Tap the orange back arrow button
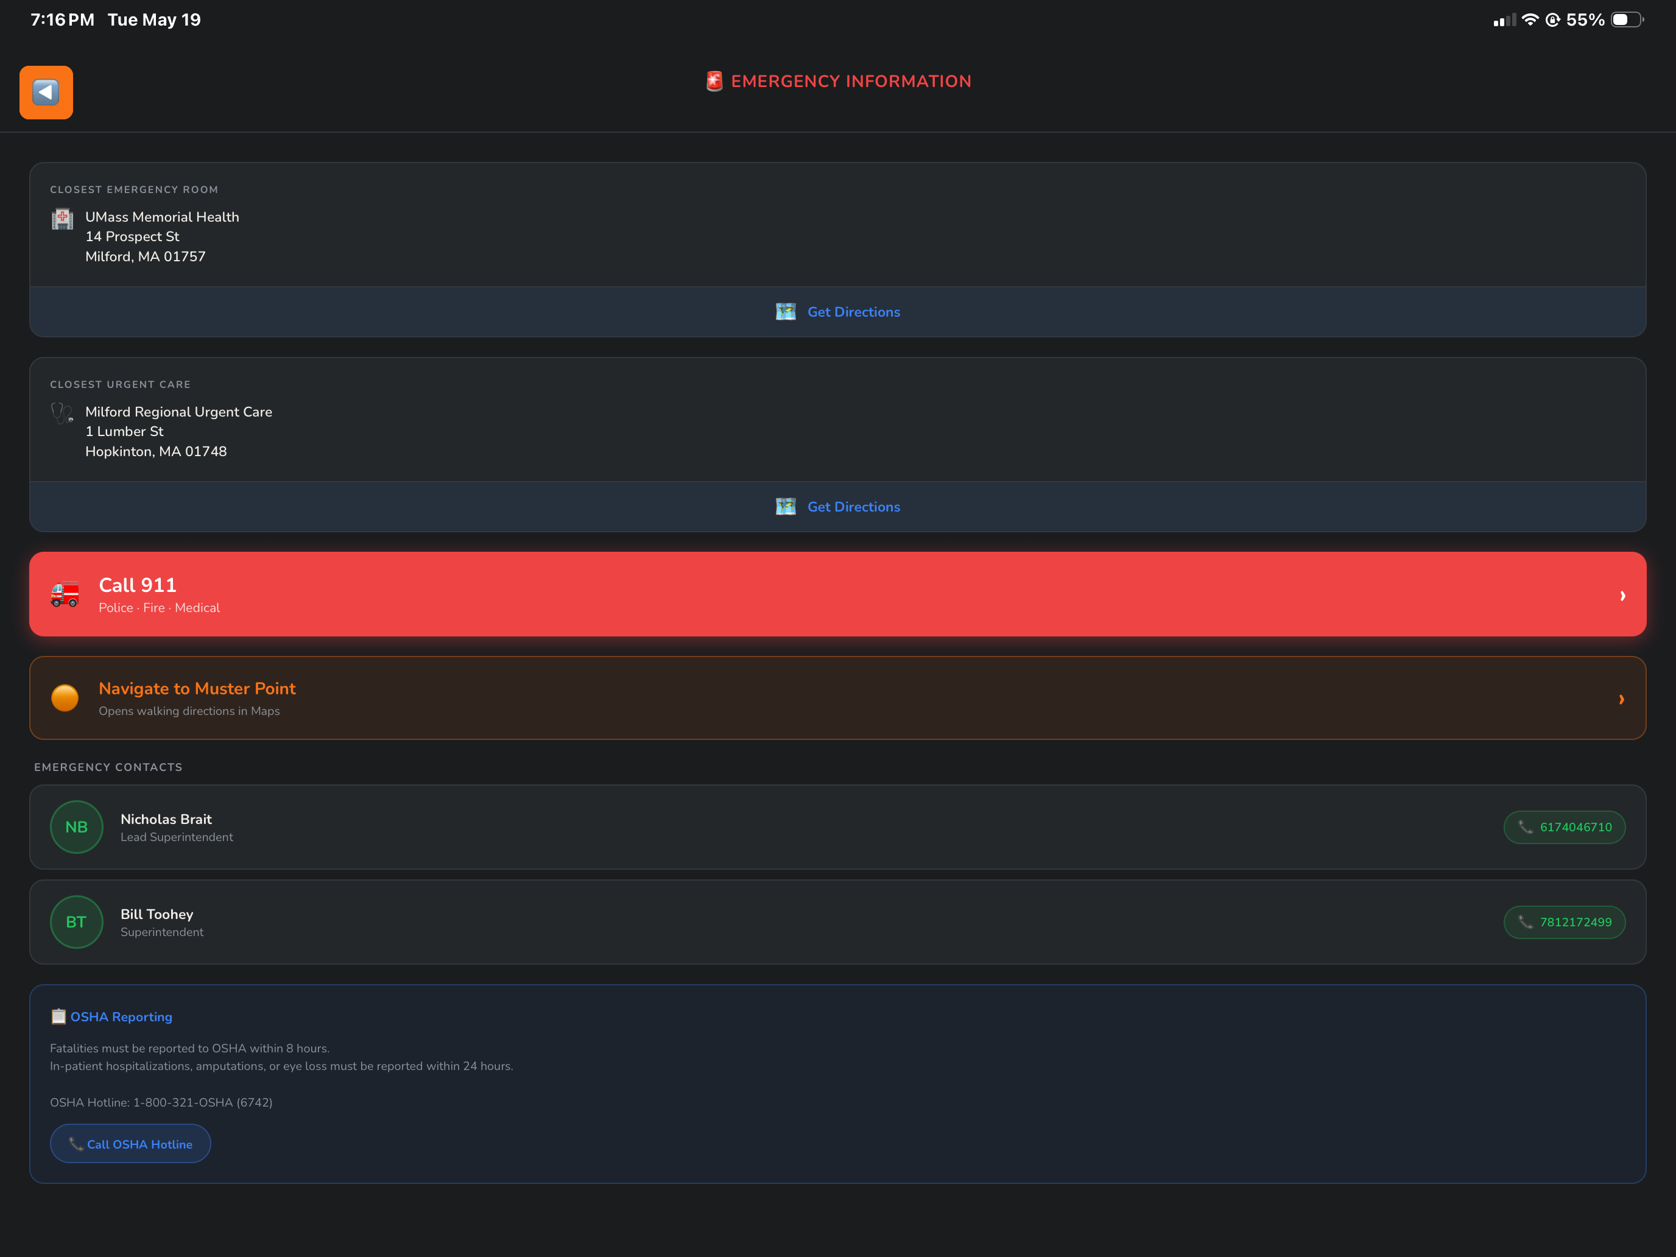This screenshot has height=1257, width=1676. click(46, 93)
